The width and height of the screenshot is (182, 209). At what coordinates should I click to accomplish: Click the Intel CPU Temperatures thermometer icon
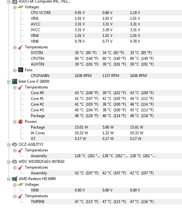click(21, 87)
